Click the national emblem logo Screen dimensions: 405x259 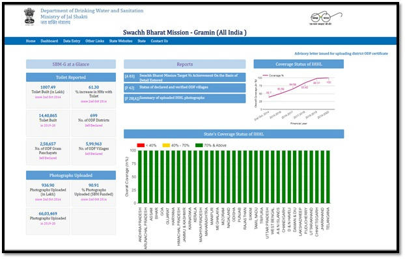point(29,16)
